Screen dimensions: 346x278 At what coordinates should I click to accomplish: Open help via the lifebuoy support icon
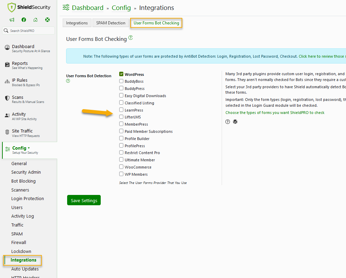(47, 20)
